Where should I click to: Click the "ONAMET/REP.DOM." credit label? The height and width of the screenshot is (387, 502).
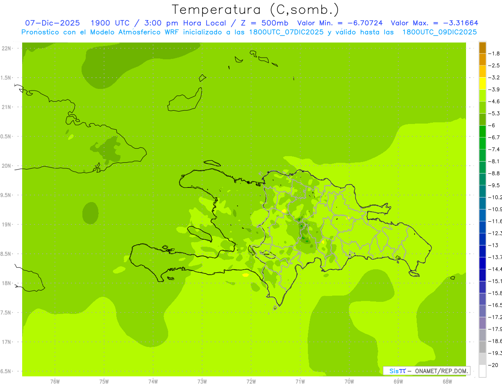click(442, 371)
